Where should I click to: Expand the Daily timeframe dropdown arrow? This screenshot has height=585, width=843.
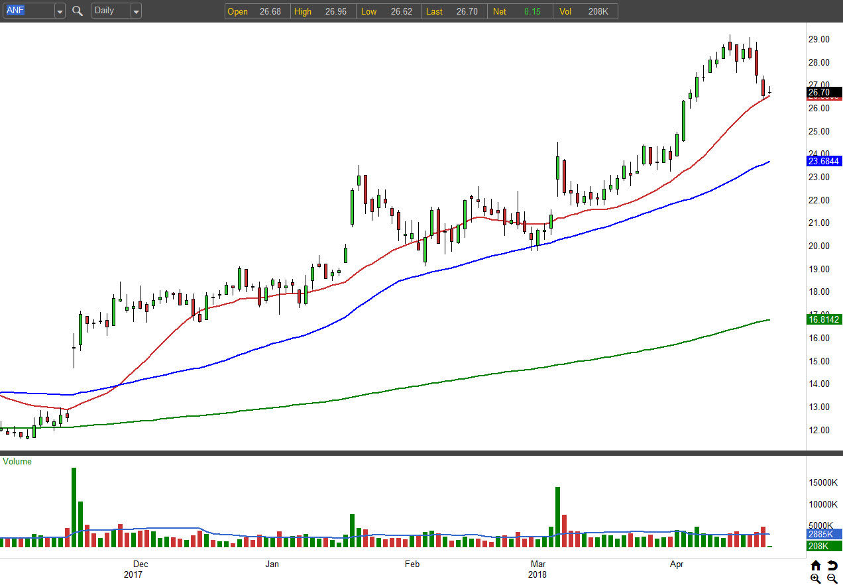136,11
